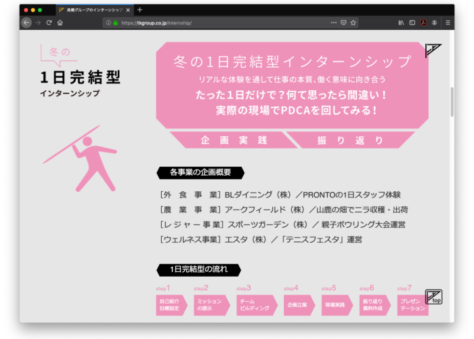Open the hamburger application menu

pos(448,22)
